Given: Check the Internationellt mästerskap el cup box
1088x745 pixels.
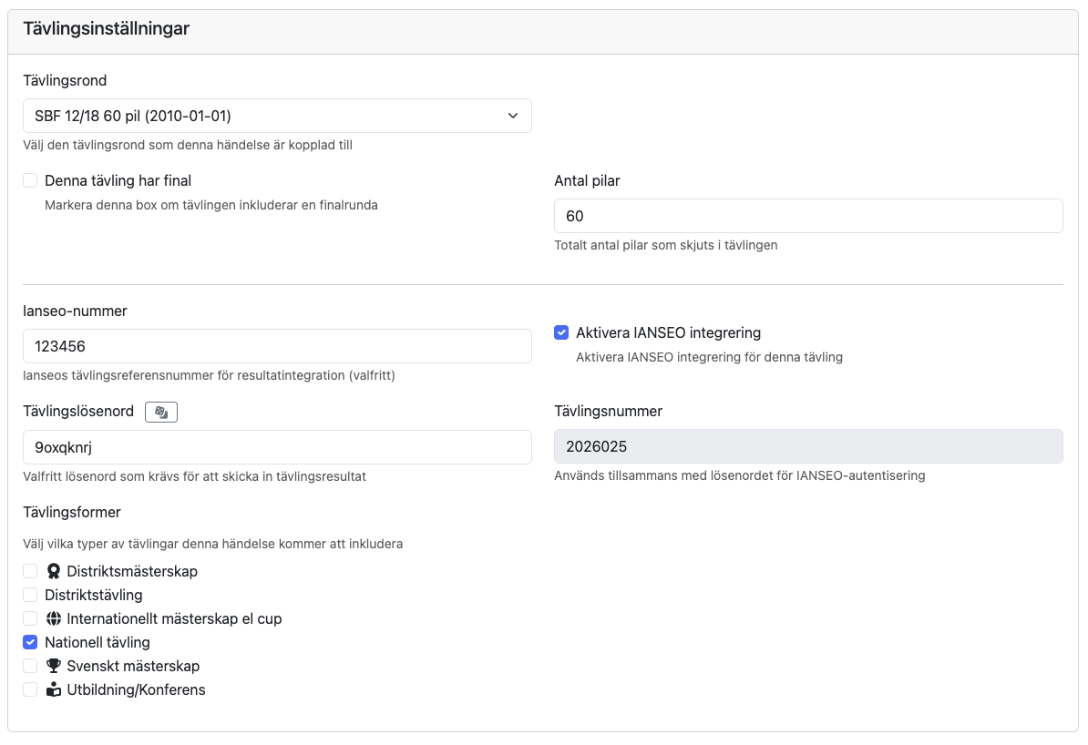Looking at the screenshot, I should [x=30, y=619].
